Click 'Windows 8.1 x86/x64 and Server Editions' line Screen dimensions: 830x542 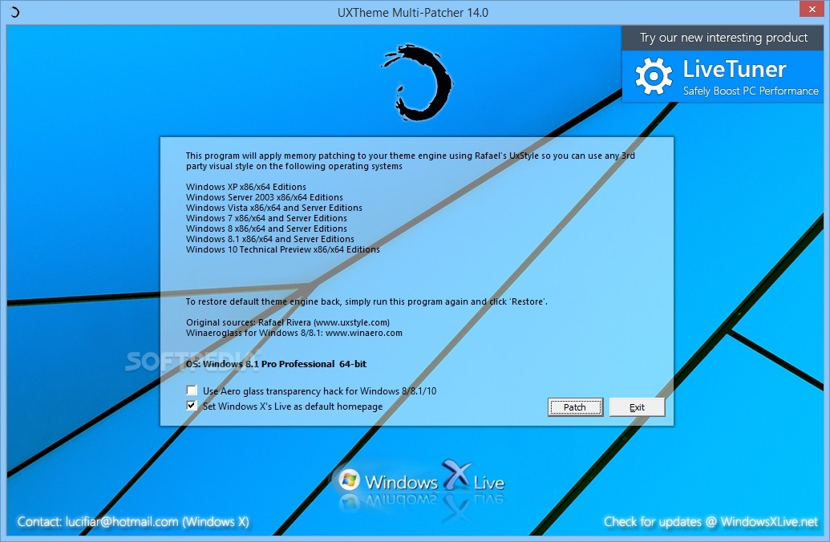pyautogui.click(x=270, y=239)
